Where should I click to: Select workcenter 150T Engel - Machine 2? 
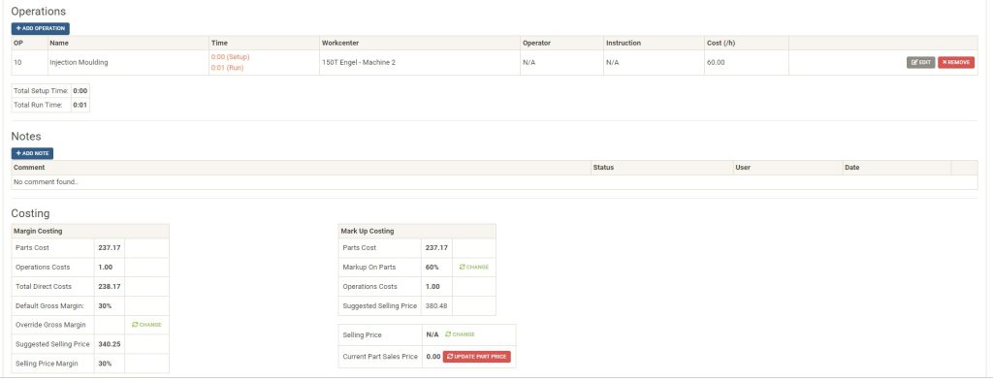click(x=359, y=63)
